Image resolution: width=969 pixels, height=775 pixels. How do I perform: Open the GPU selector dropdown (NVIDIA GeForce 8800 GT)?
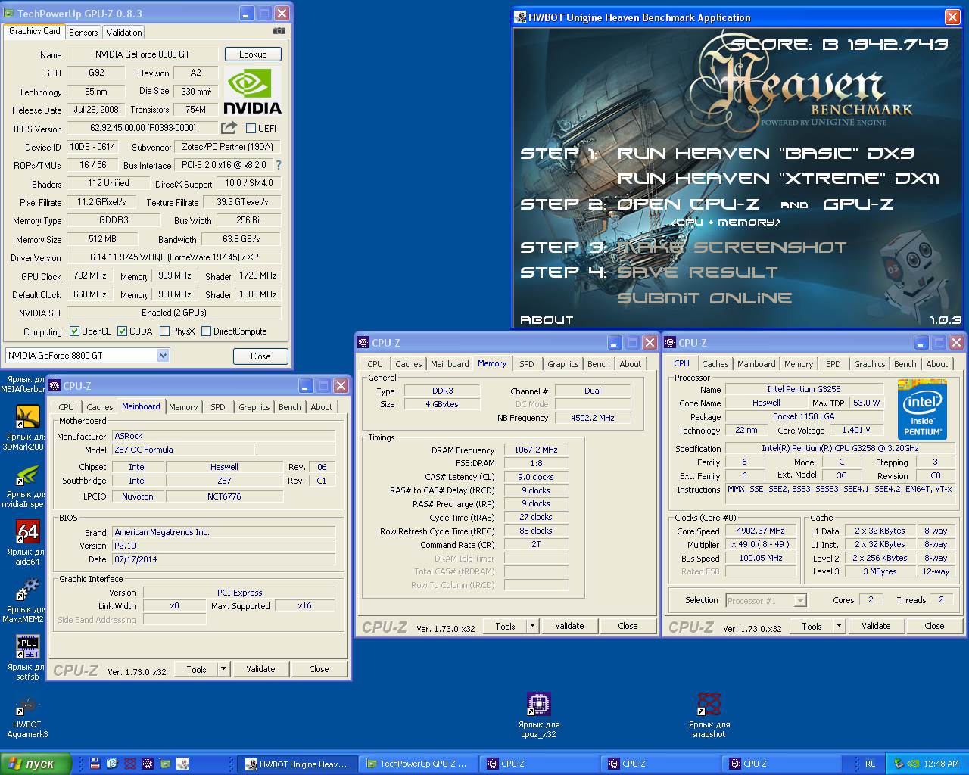click(163, 355)
